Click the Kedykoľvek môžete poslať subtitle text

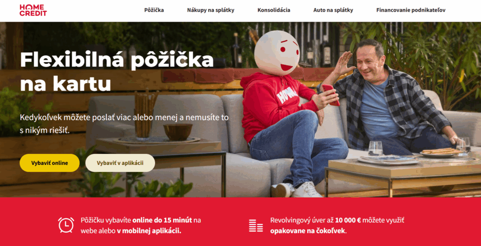click(x=124, y=124)
